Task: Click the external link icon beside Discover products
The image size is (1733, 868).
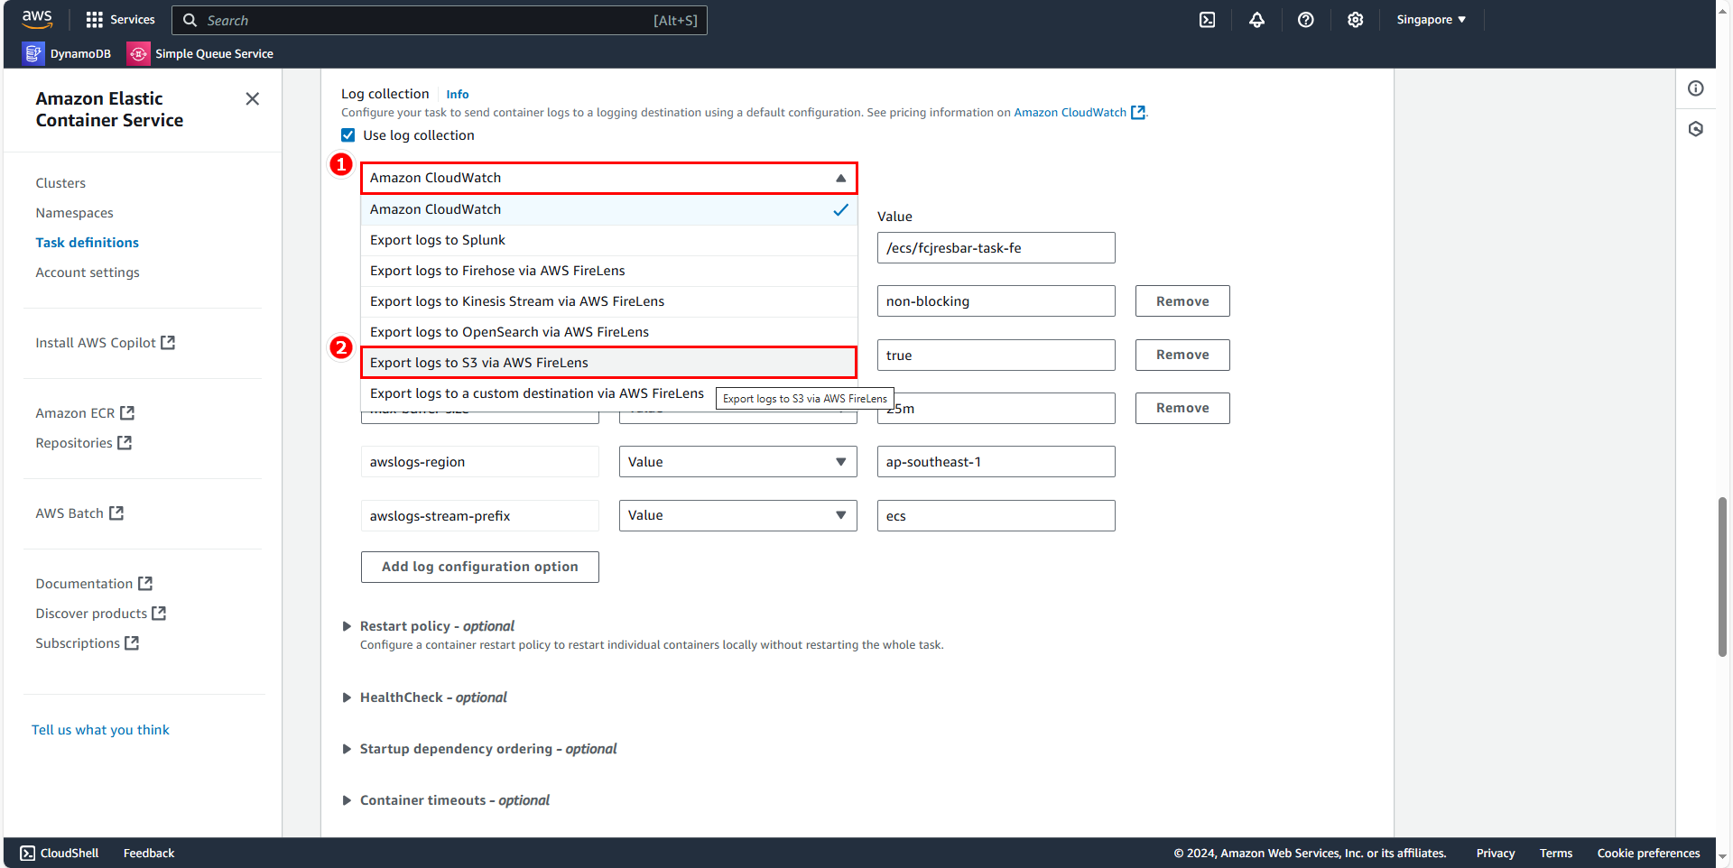Action: tap(159, 614)
